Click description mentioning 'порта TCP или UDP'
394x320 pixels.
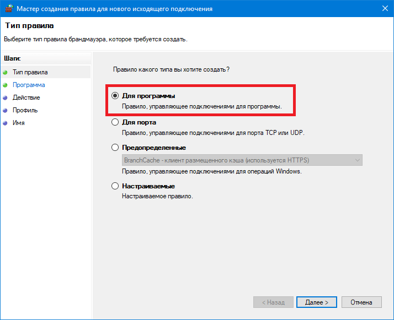click(x=213, y=133)
